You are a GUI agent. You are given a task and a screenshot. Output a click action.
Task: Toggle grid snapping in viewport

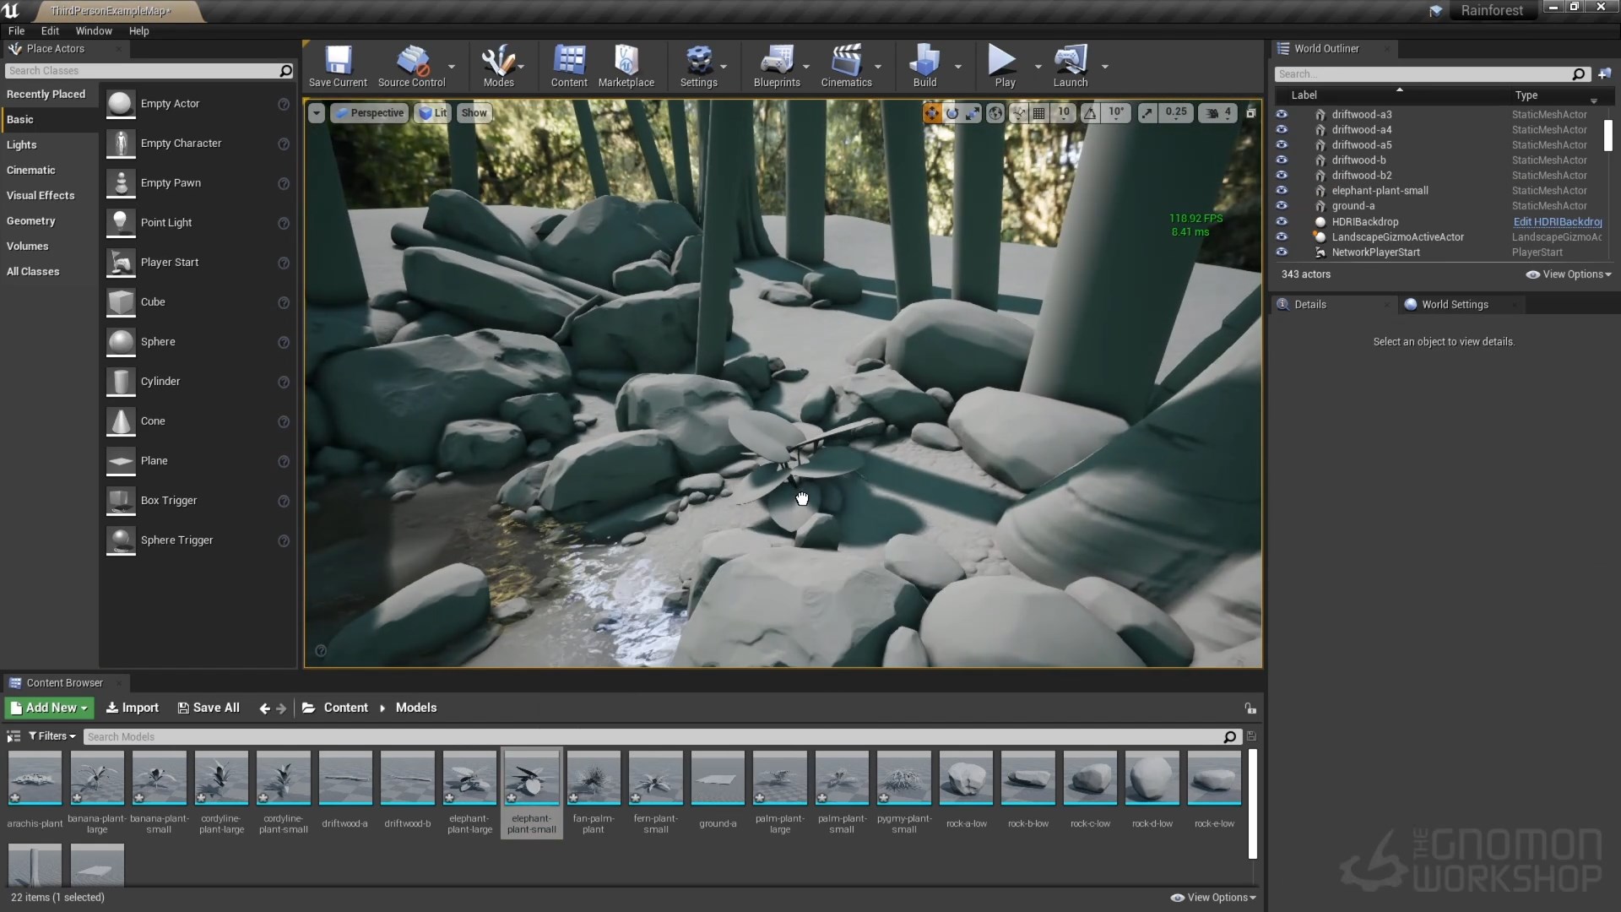1039,113
